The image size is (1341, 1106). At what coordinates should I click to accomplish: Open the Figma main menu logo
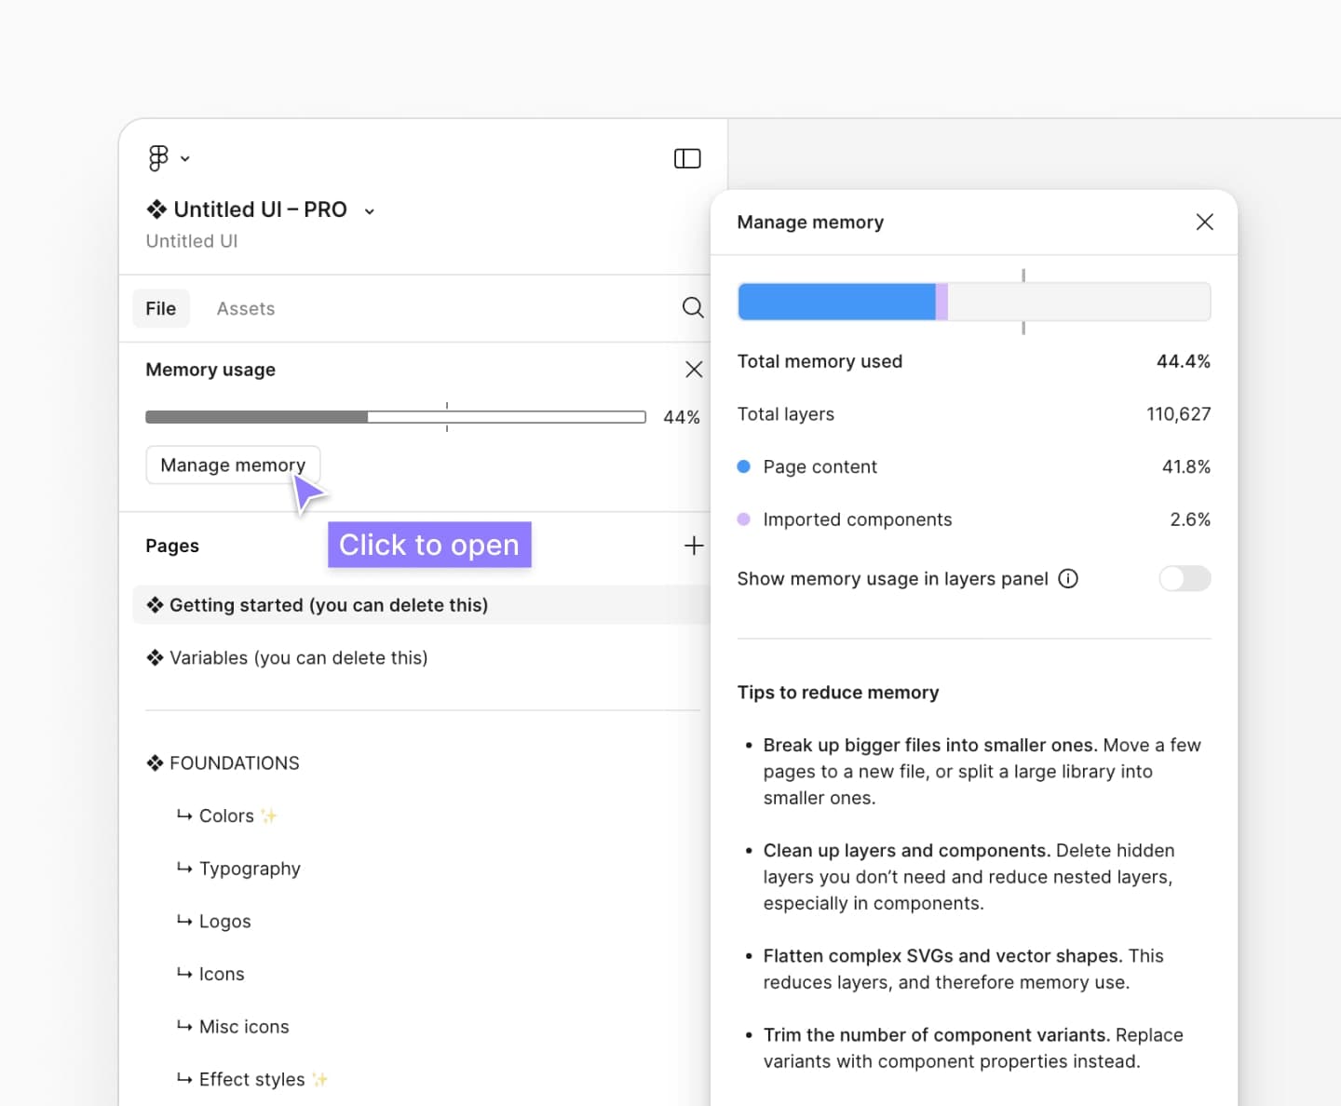tap(158, 158)
